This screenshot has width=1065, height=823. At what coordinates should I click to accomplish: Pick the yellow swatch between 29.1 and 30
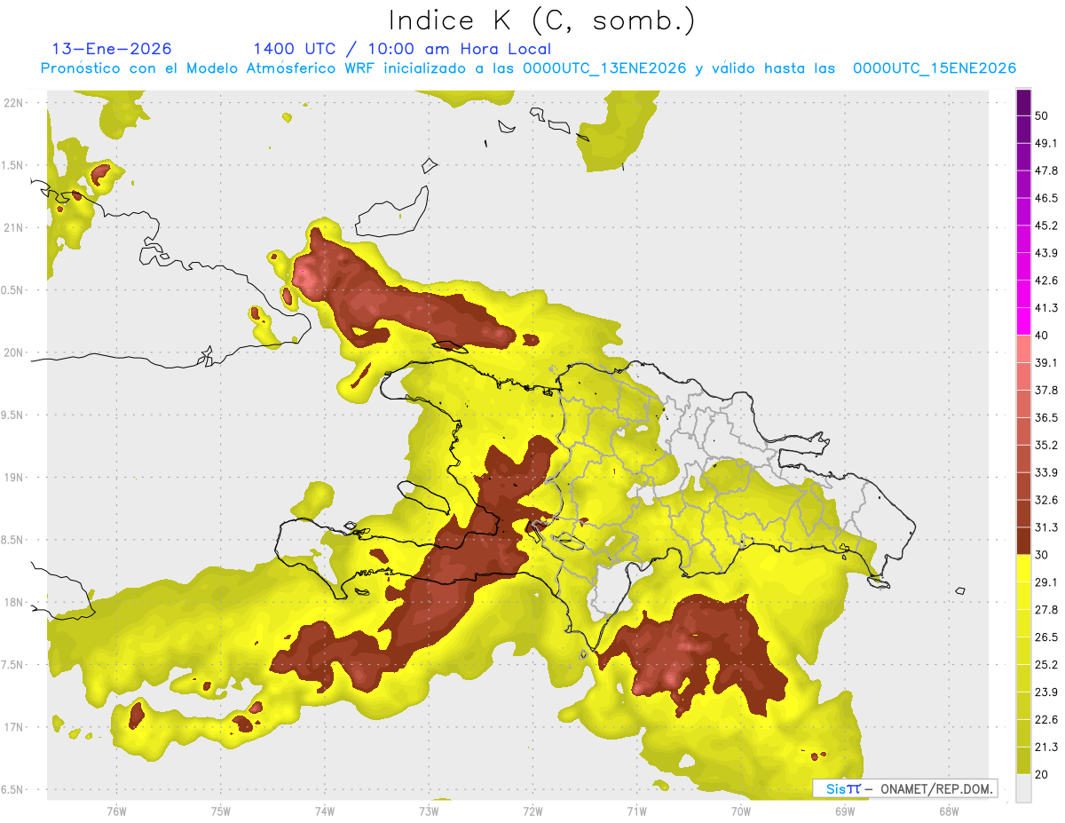1023,568
